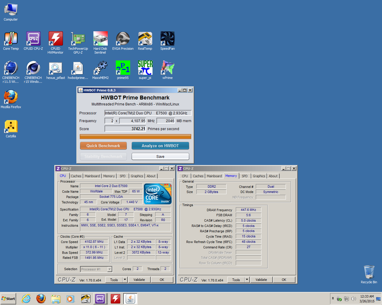Launch Core Temp from desktop
The image size is (382, 305).
pos(11,41)
